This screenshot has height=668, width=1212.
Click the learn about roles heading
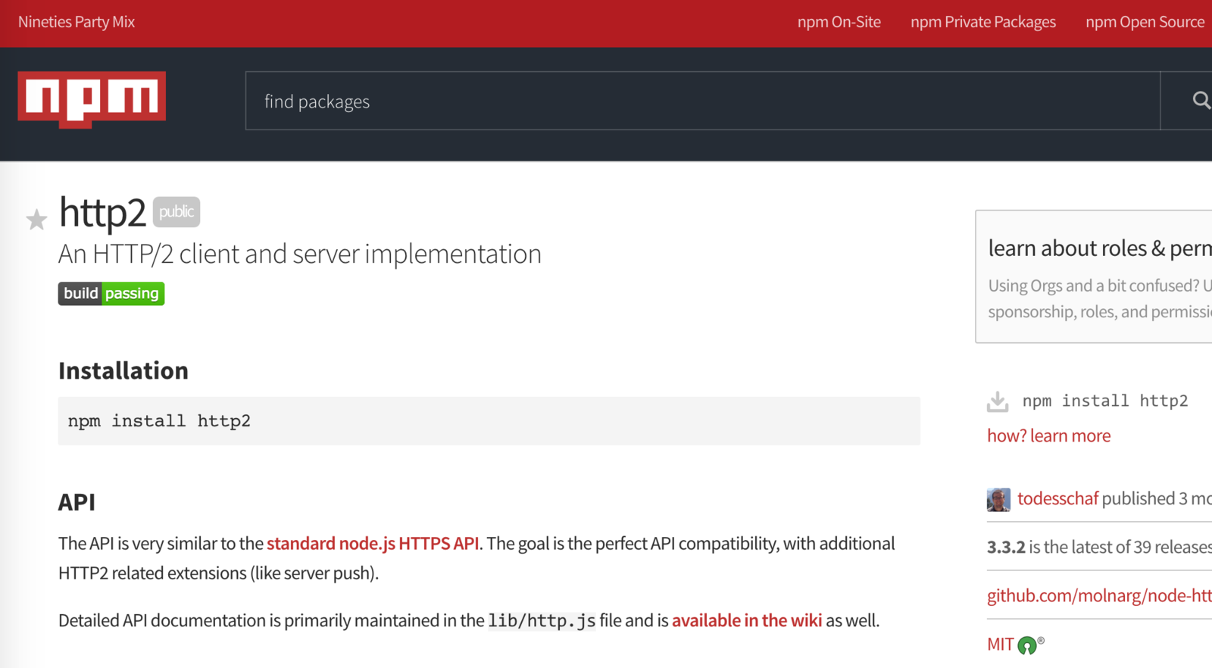click(x=1100, y=248)
